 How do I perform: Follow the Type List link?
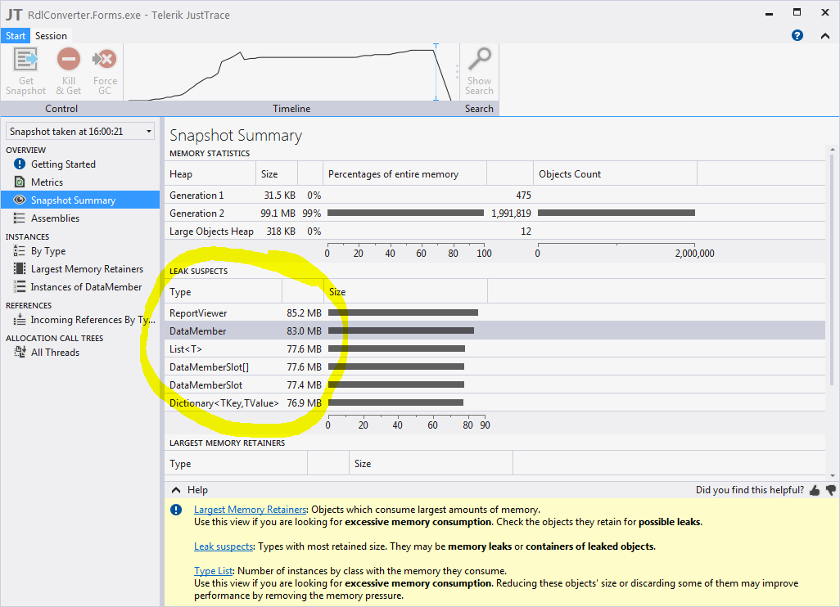coord(213,571)
